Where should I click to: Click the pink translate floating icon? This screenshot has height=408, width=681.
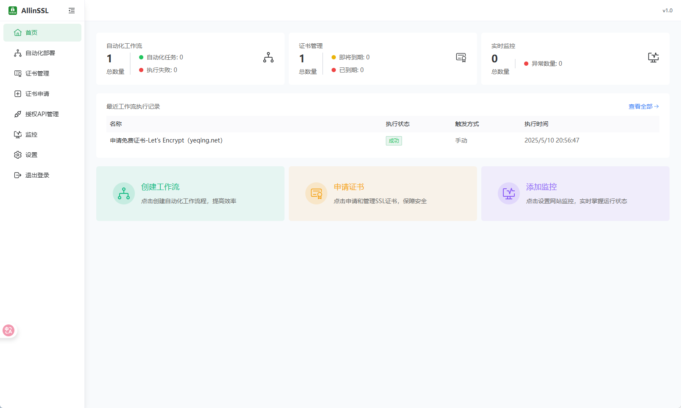(x=8, y=330)
